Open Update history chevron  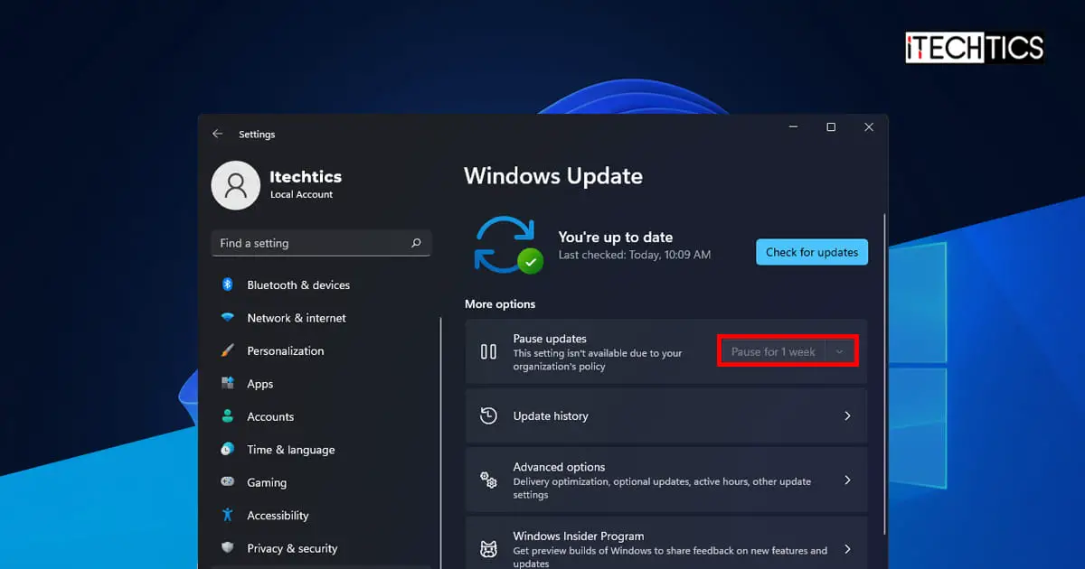coord(847,416)
